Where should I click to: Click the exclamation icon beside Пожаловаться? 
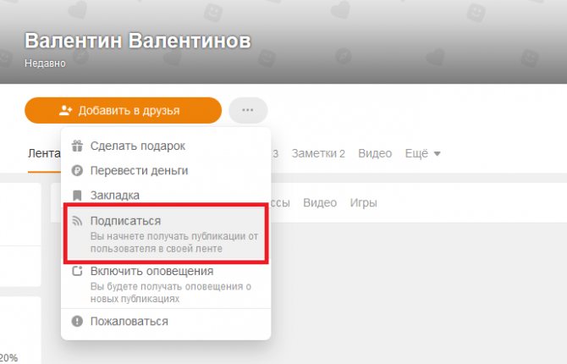point(77,322)
